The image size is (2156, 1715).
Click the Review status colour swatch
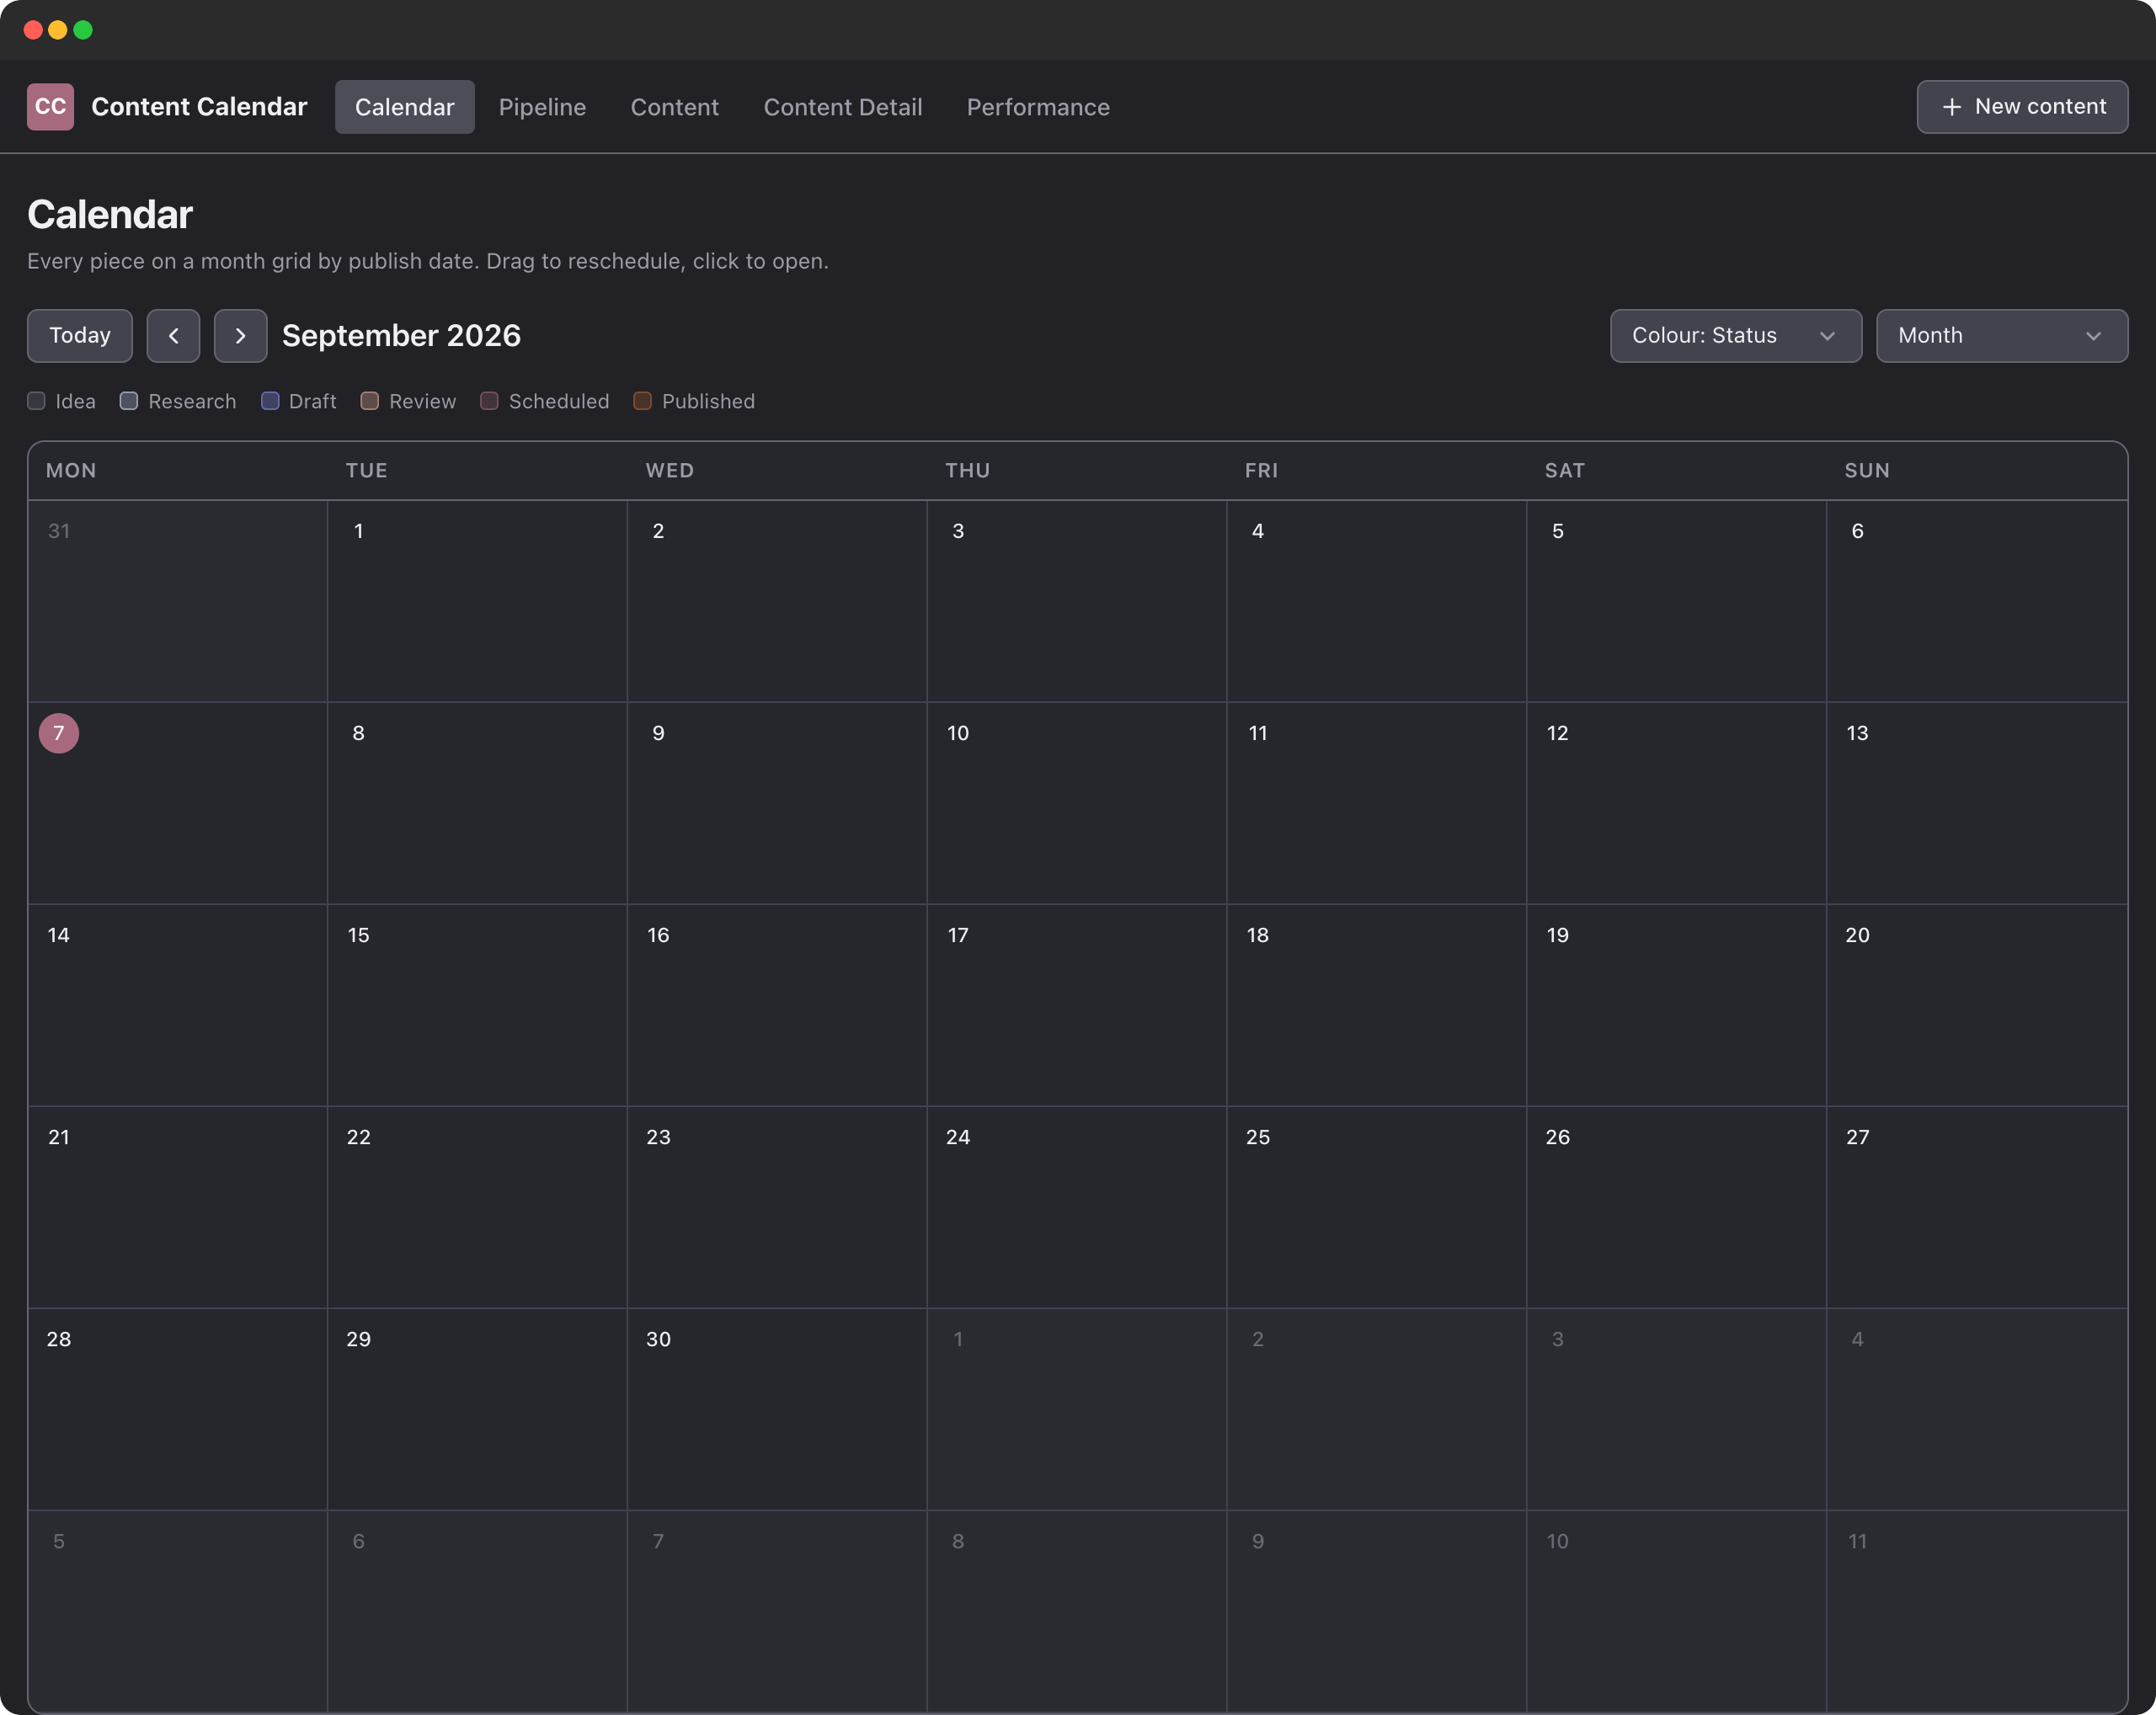[x=370, y=401]
